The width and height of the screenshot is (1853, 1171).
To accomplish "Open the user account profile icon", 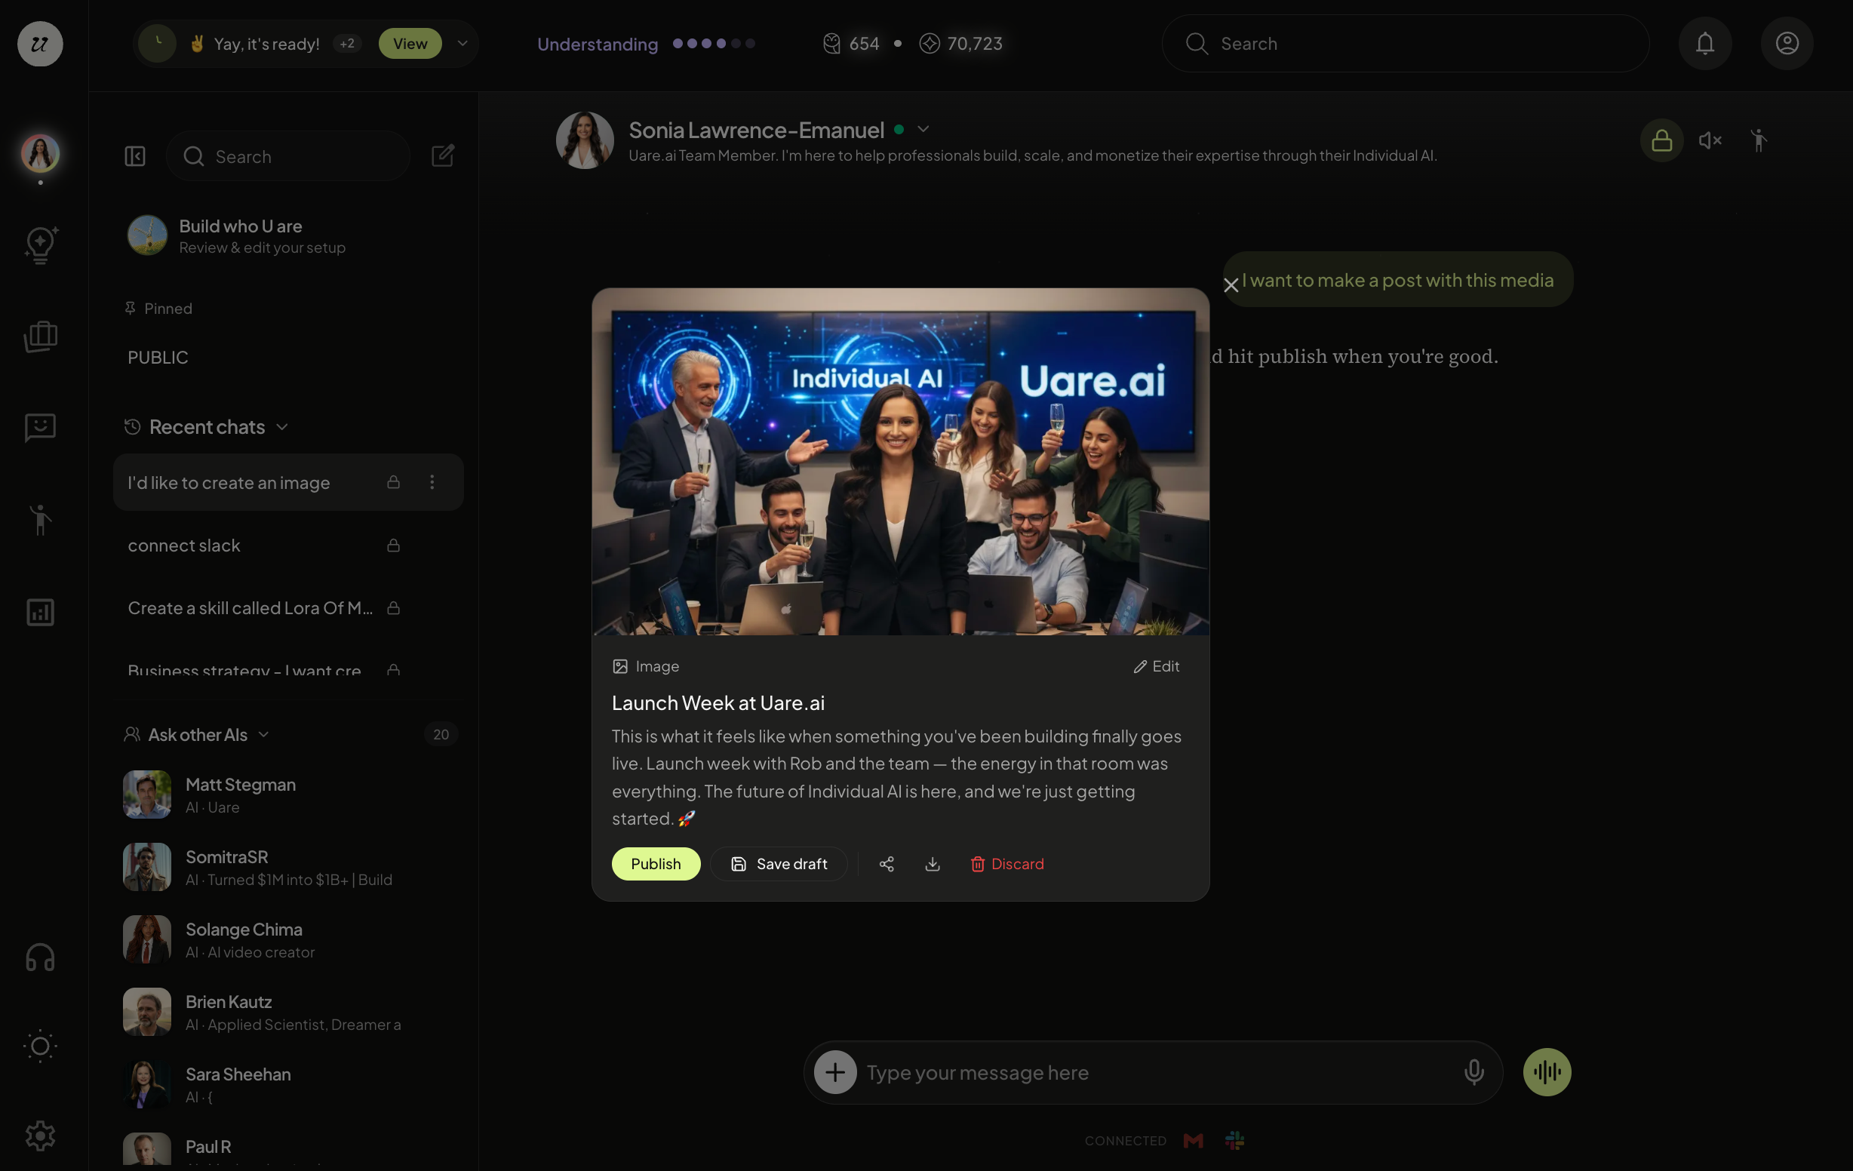I will [x=1787, y=43].
